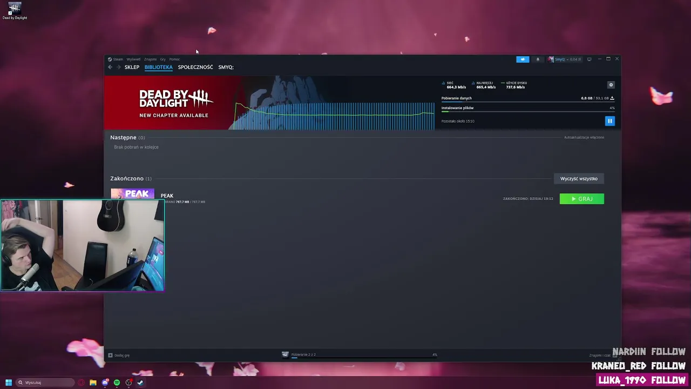Click the SIEĆ network speed legend
Viewport: 691px width, 389px height.
tap(454, 85)
